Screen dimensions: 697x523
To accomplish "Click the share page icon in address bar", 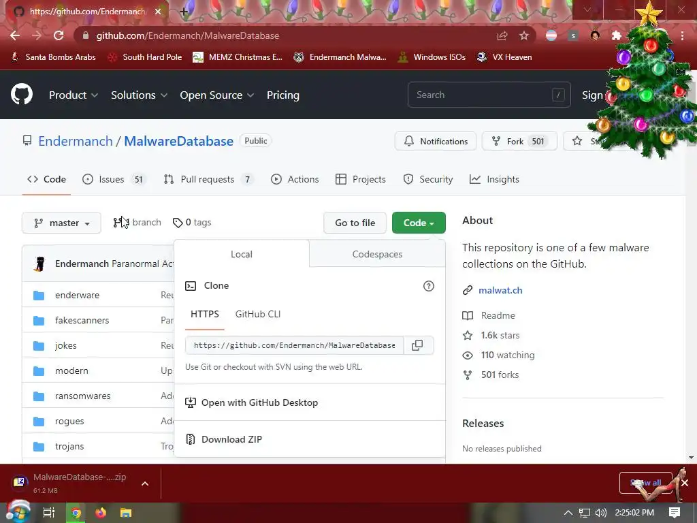I will [502, 35].
